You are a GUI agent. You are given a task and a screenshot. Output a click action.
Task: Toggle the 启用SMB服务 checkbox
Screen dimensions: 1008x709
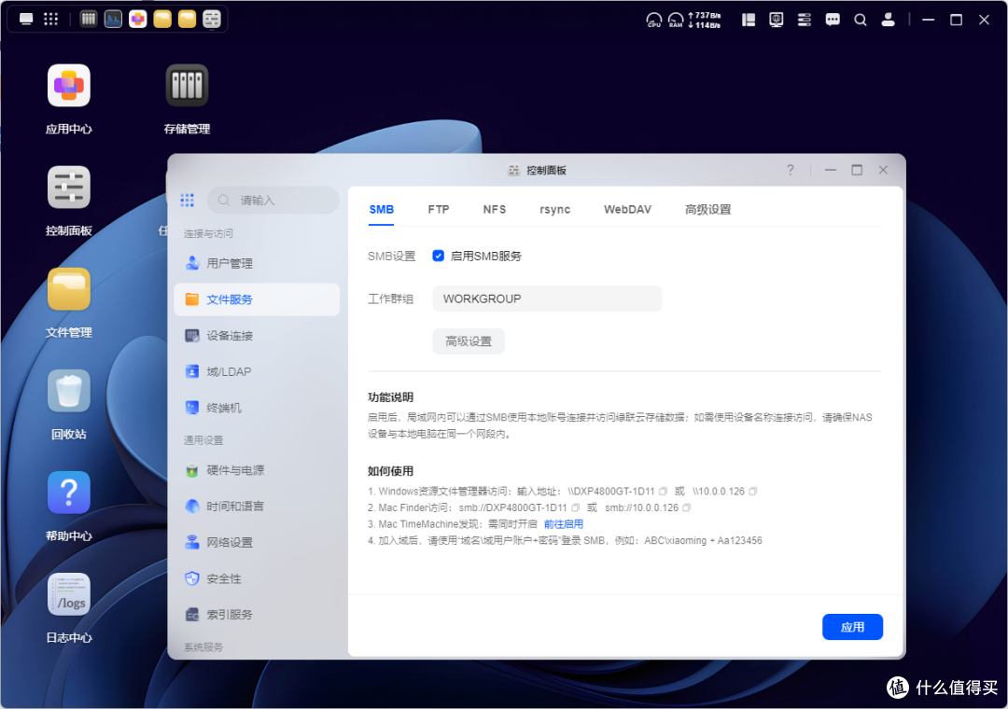pos(439,256)
